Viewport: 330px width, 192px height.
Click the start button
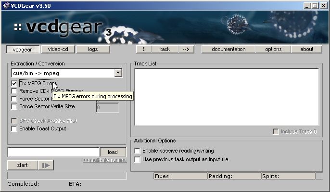(23, 165)
